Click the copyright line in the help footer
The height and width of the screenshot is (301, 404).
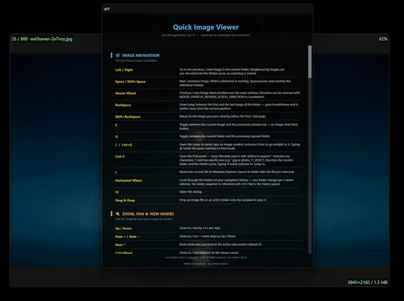[x=206, y=257]
